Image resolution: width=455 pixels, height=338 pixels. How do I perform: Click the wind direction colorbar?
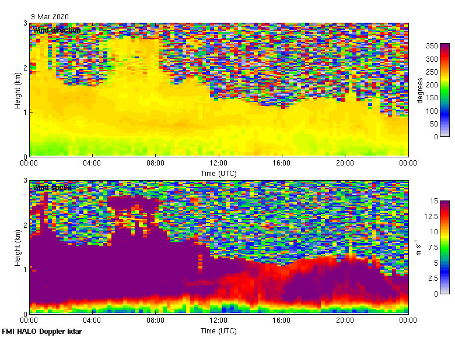coord(445,90)
